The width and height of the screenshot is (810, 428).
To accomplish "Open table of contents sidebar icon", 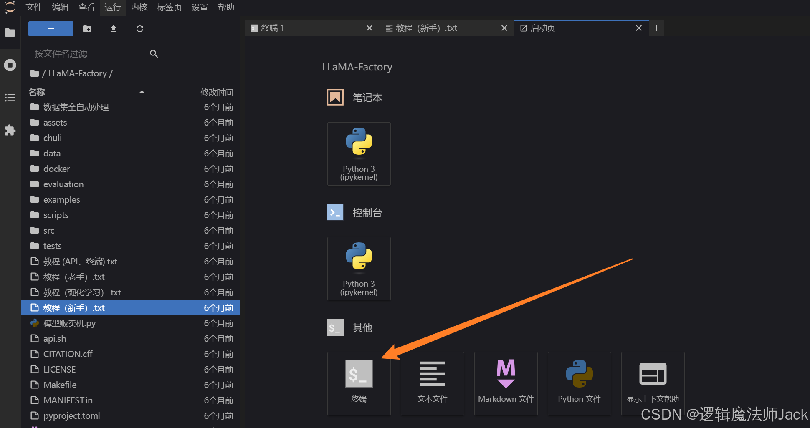I will 10,98.
